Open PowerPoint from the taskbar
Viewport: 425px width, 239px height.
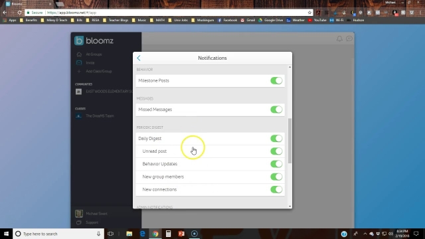181,234
